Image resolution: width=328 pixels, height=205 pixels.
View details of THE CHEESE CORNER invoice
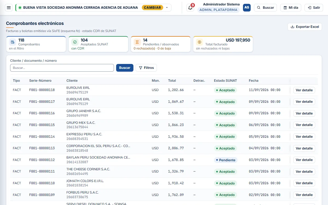(x=304, y=172)
